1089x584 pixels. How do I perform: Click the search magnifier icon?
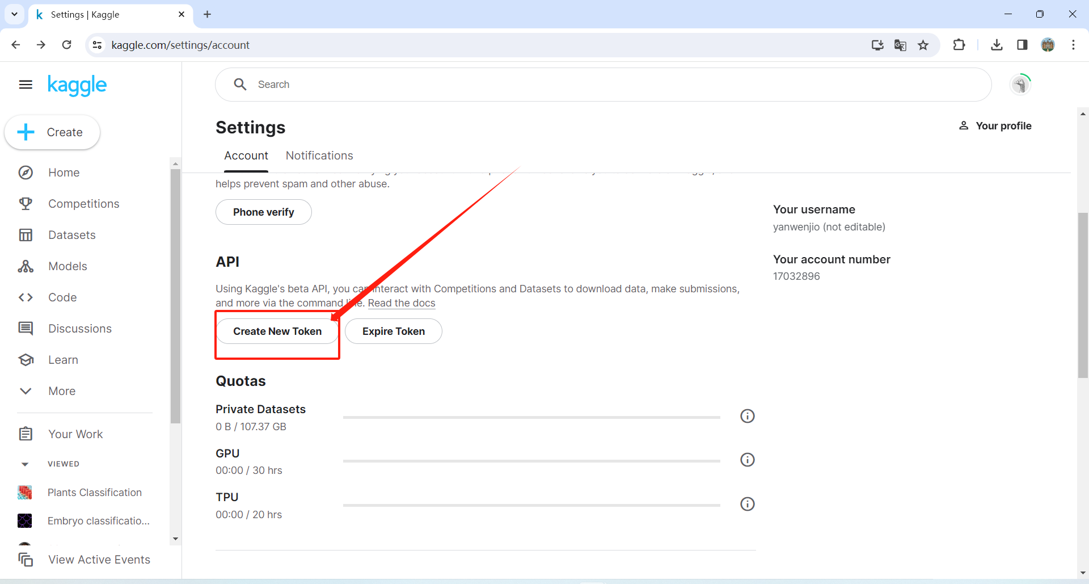(x=240, y=85)
